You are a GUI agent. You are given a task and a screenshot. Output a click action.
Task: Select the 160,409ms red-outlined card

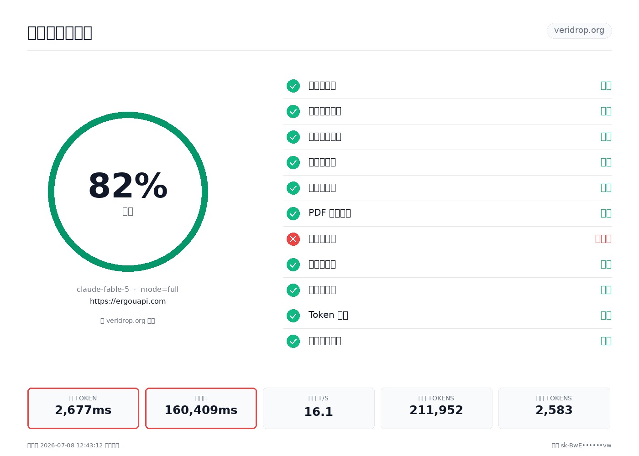click(201, 408)
